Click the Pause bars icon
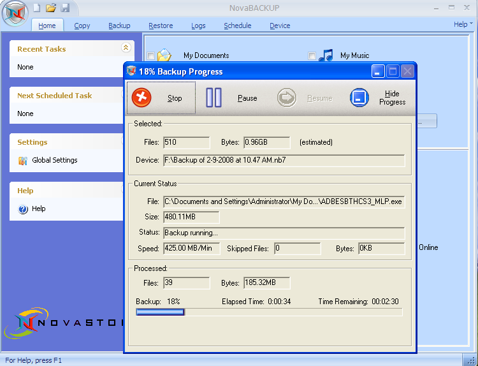The width and height of the screenshot is (478, 366). (x=214, y=98)
